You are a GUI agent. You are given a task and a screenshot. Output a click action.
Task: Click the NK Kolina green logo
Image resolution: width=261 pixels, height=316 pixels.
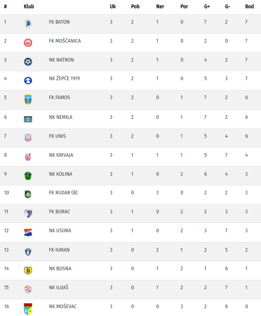point(28,176)
